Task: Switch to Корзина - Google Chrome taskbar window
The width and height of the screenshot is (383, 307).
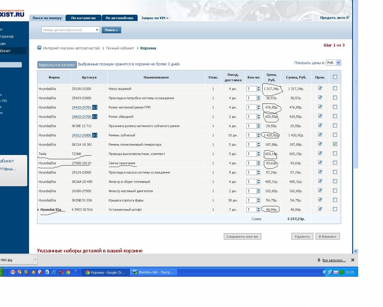Action: pyautogui.click(x=105, y=272)
